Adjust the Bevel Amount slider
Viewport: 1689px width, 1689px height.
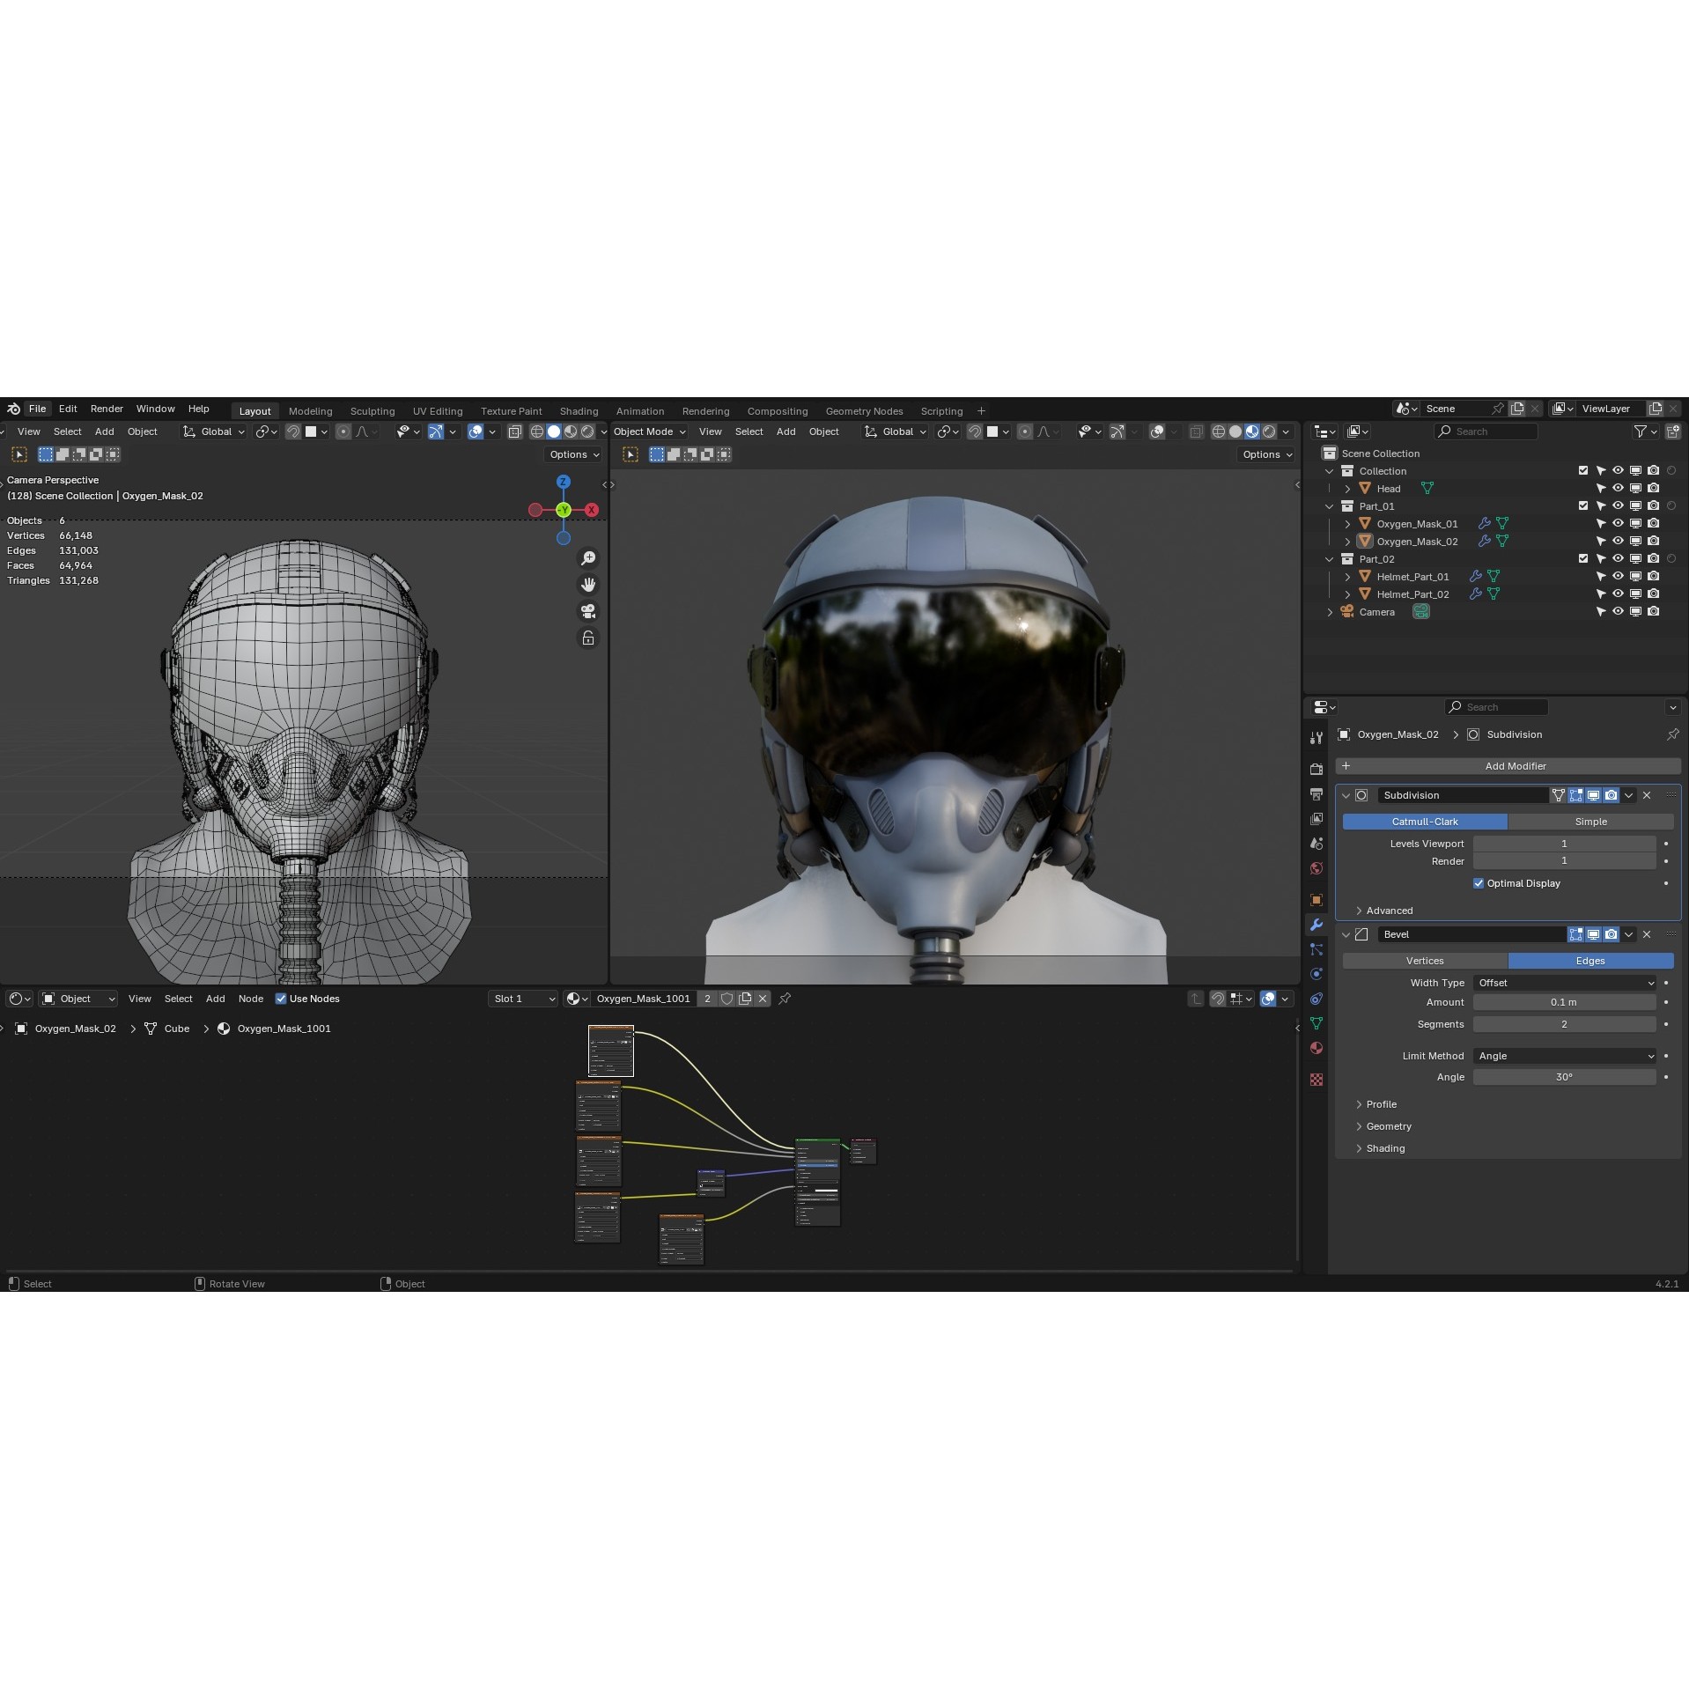pyautogui.click(x=1565, y=1002)
